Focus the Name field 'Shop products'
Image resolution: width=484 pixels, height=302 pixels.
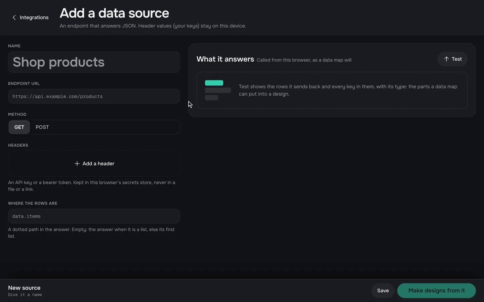click(x=94, y=62)
